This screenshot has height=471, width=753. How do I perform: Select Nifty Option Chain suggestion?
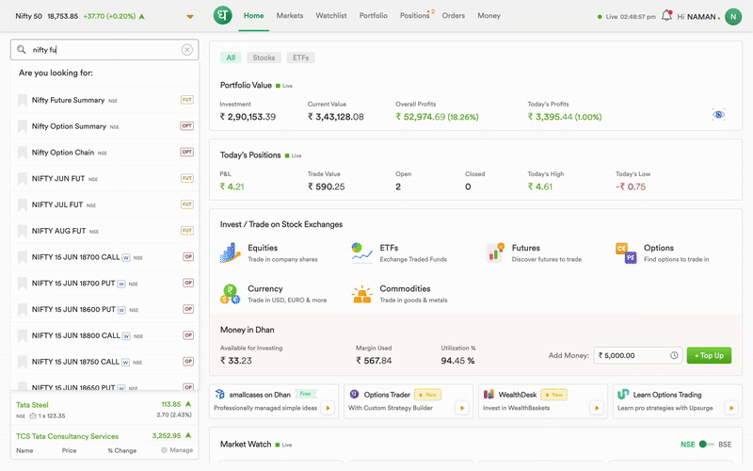click(x=63, y=153)
